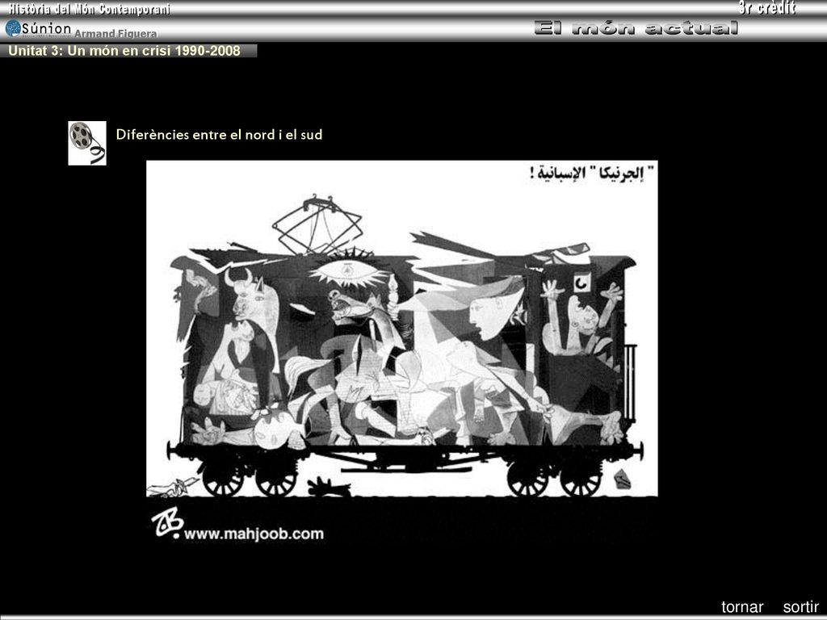
Task: Click the Arabic caption above the cartoon
Action: point(591,172)
